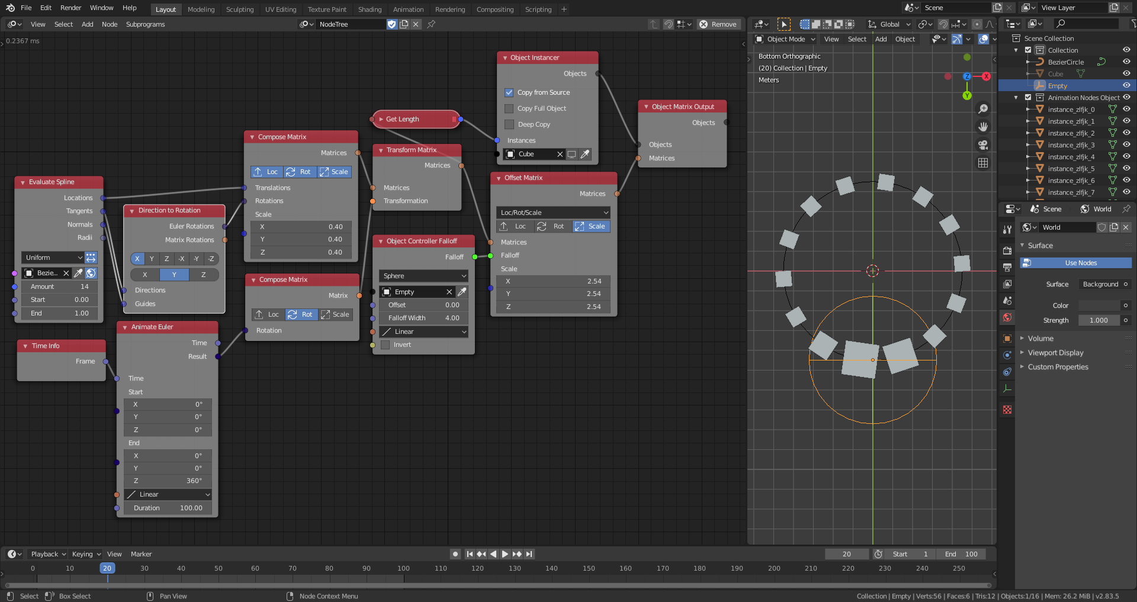Open the Subprograms menu in node editor
Viewport: 1137px width, 602px height.
click(145, 24)
